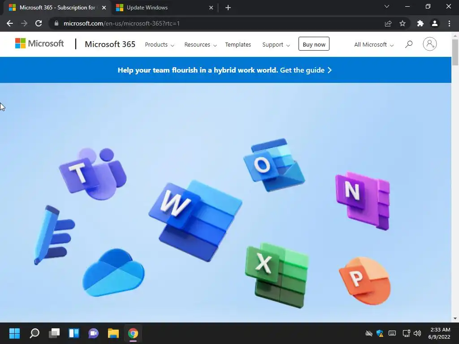Click the Microsoft logo

[x=39, y=43]
